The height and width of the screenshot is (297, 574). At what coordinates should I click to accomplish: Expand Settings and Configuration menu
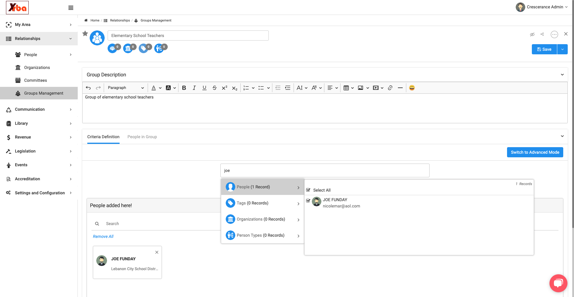(39, 193)
